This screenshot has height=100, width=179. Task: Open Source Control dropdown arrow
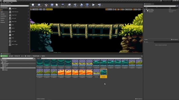click(42, 5)
